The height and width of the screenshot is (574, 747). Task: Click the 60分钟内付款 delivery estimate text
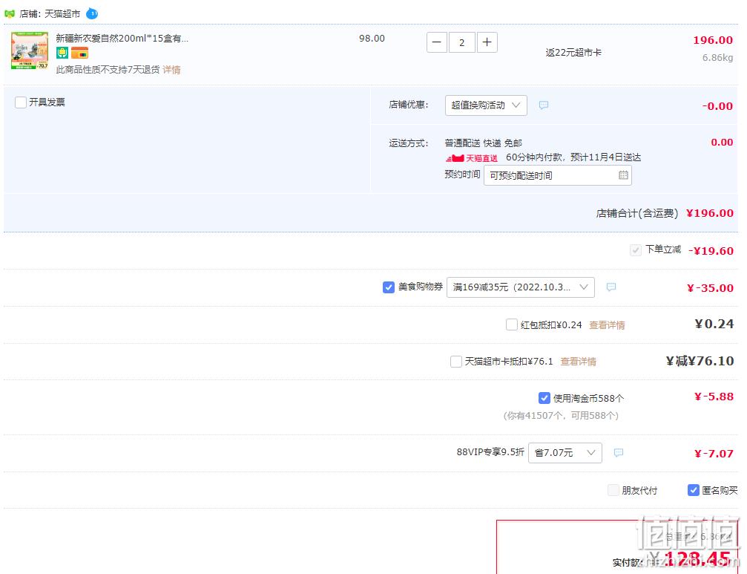point(573,157)
